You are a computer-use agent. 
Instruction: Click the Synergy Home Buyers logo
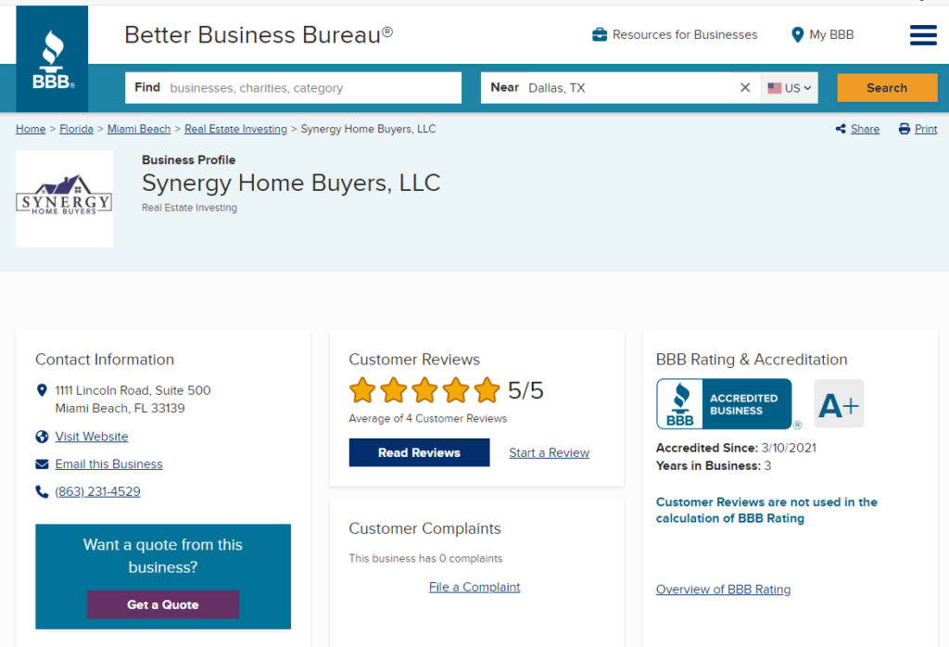(x=64, y=198)
